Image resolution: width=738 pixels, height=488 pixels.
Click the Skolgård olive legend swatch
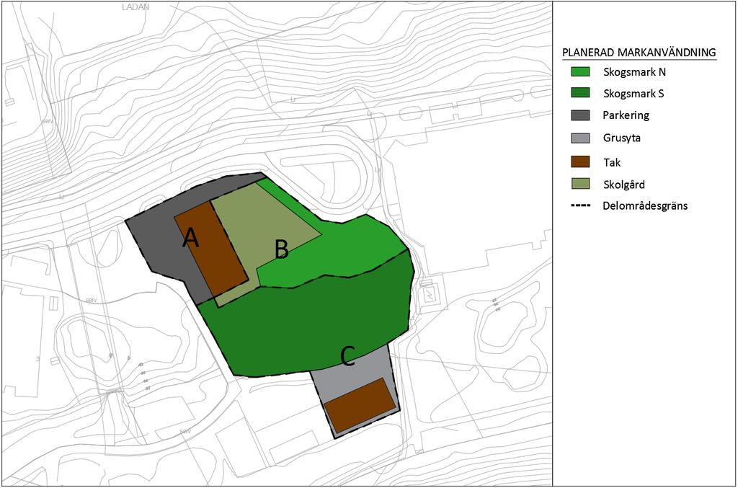point(580,184)
